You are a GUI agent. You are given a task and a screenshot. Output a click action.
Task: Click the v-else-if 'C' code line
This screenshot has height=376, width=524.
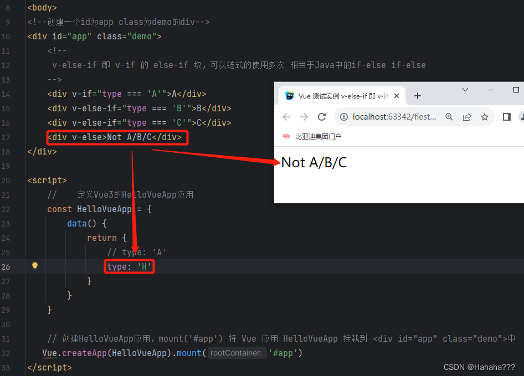coord(139,123)
